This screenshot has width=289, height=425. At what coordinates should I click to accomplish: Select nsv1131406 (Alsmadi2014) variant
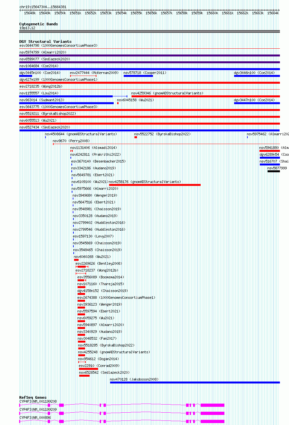[x=94, y=148]
